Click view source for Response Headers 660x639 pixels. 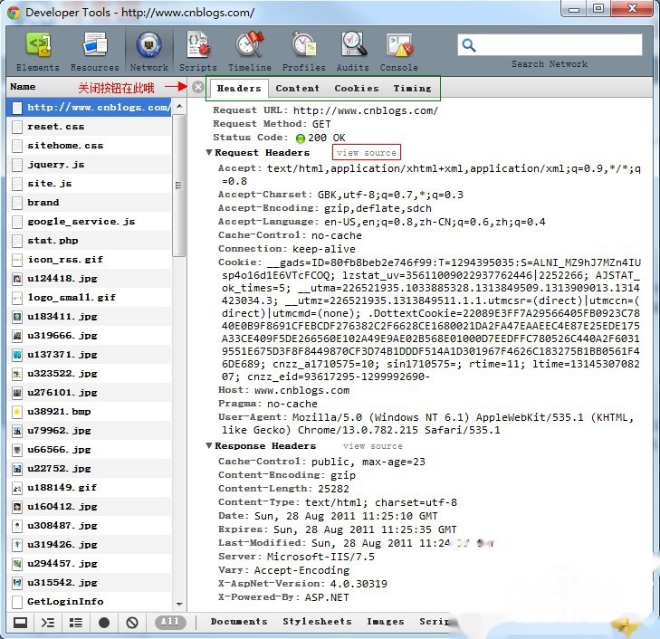(x=372, y=446)
